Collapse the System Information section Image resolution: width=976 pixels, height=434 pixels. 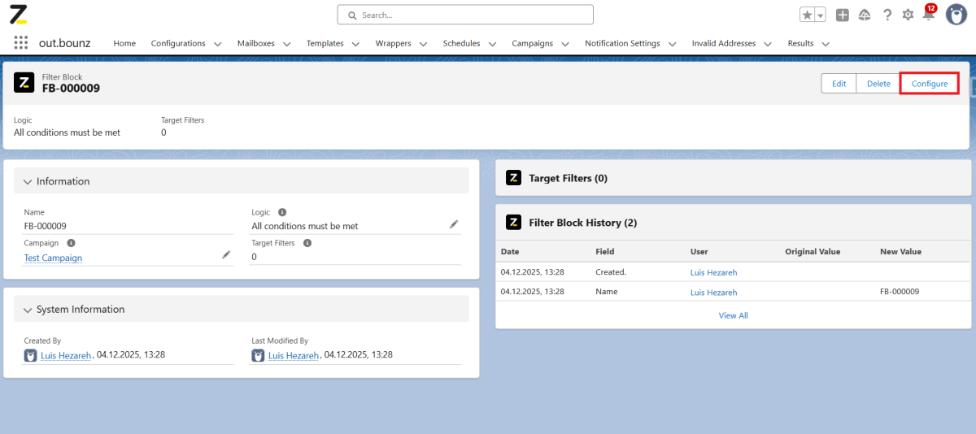28,310
